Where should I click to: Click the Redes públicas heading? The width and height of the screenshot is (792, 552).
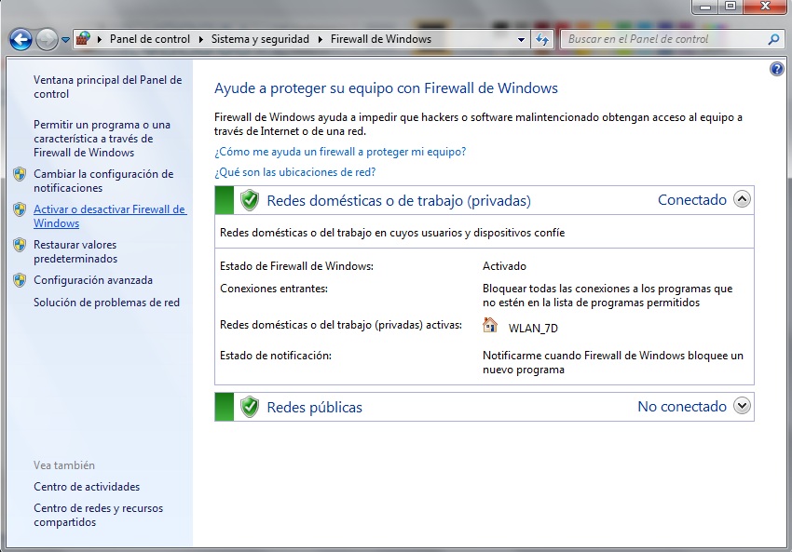(314, 407)
